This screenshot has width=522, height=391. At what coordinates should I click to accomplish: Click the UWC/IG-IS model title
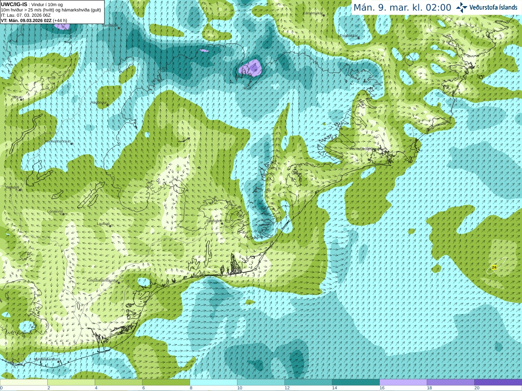point(14,4)
